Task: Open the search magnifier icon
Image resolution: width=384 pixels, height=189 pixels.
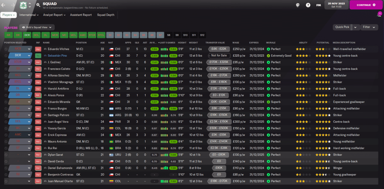Action: 38,5
